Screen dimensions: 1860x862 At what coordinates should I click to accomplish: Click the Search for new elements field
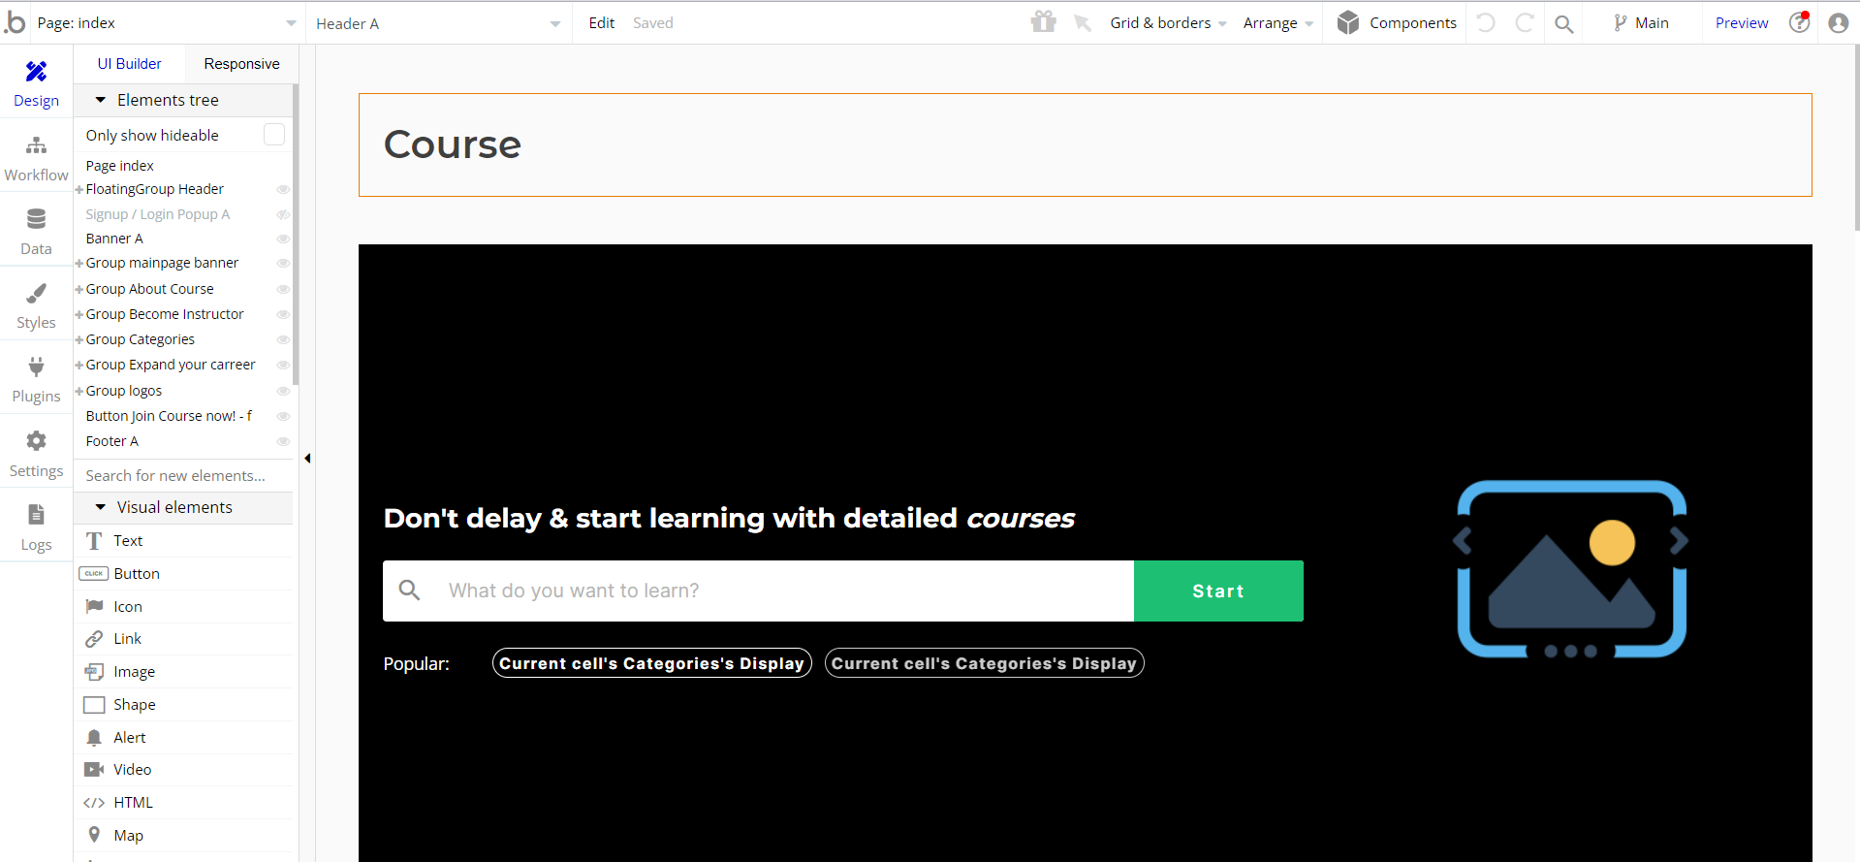[x=183, y=475]
